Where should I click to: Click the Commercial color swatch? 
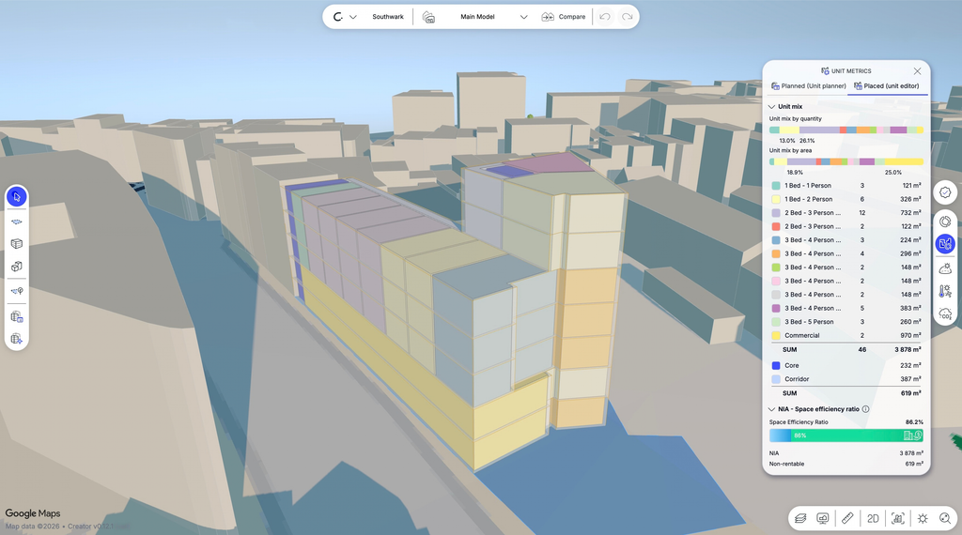point(775,335)
